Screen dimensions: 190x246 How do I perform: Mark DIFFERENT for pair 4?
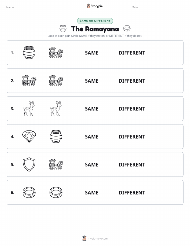click(x=132, y=137)
